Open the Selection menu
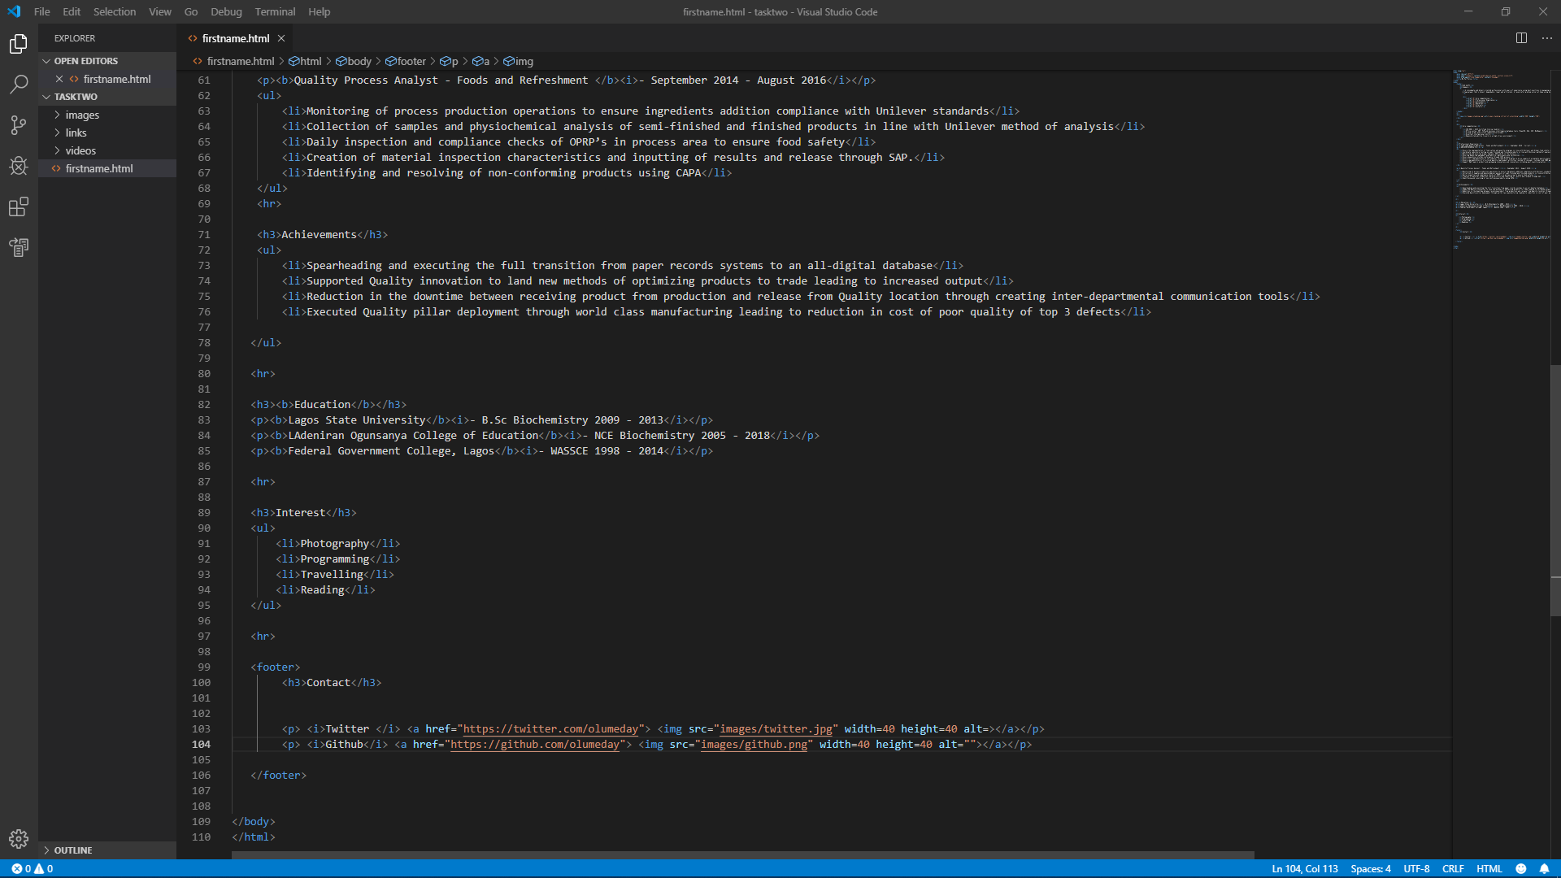The image size is (1561, 878). pyautogui.click(x=115, y=11)
